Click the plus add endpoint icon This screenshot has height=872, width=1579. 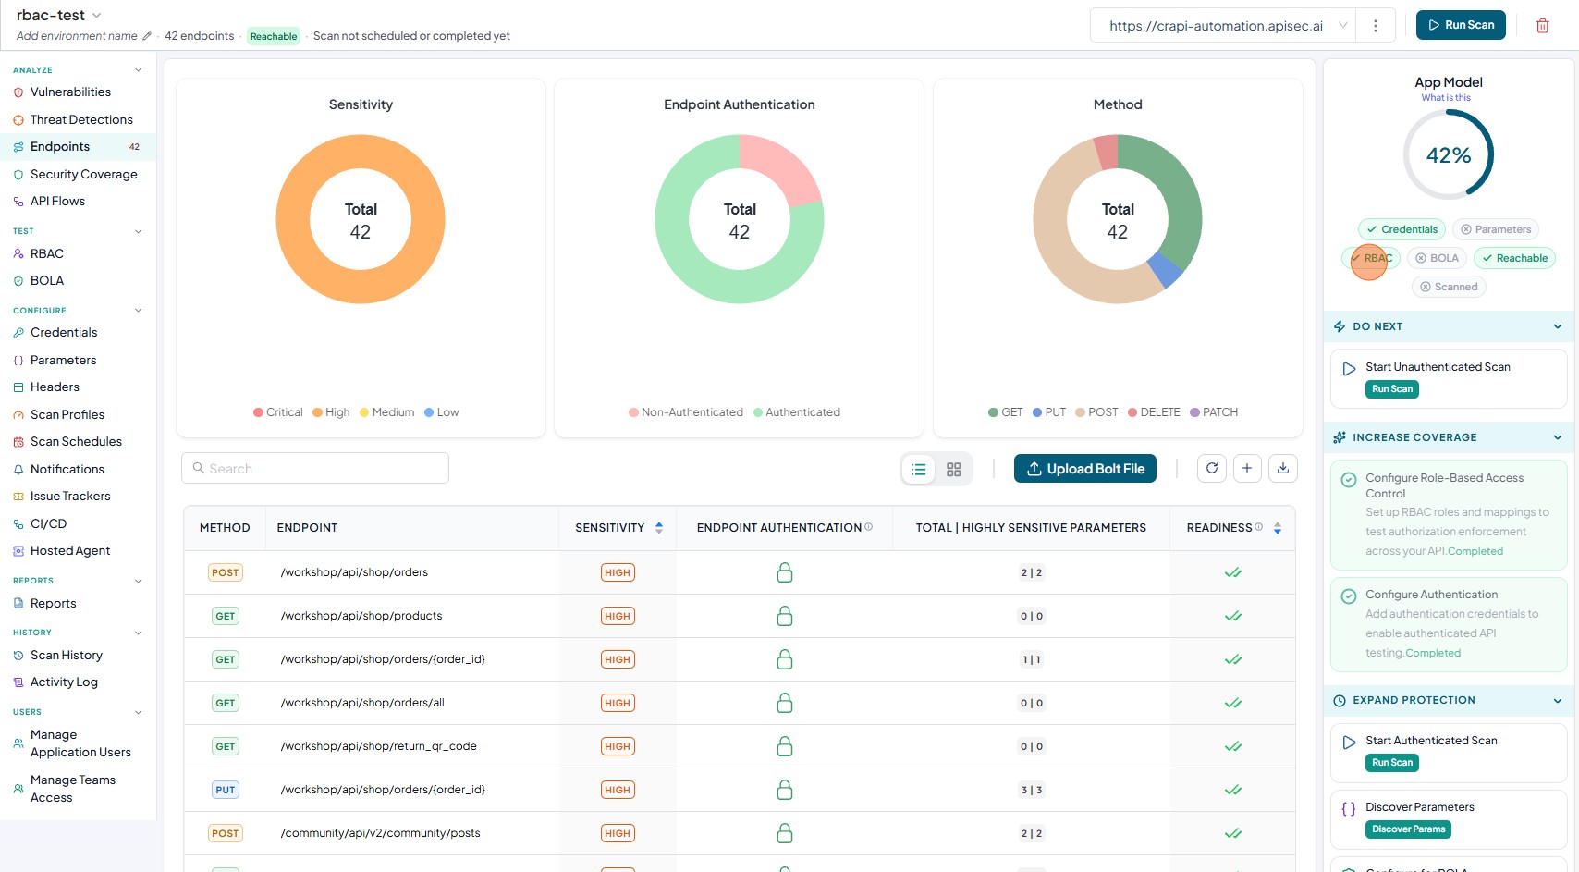1247,469
